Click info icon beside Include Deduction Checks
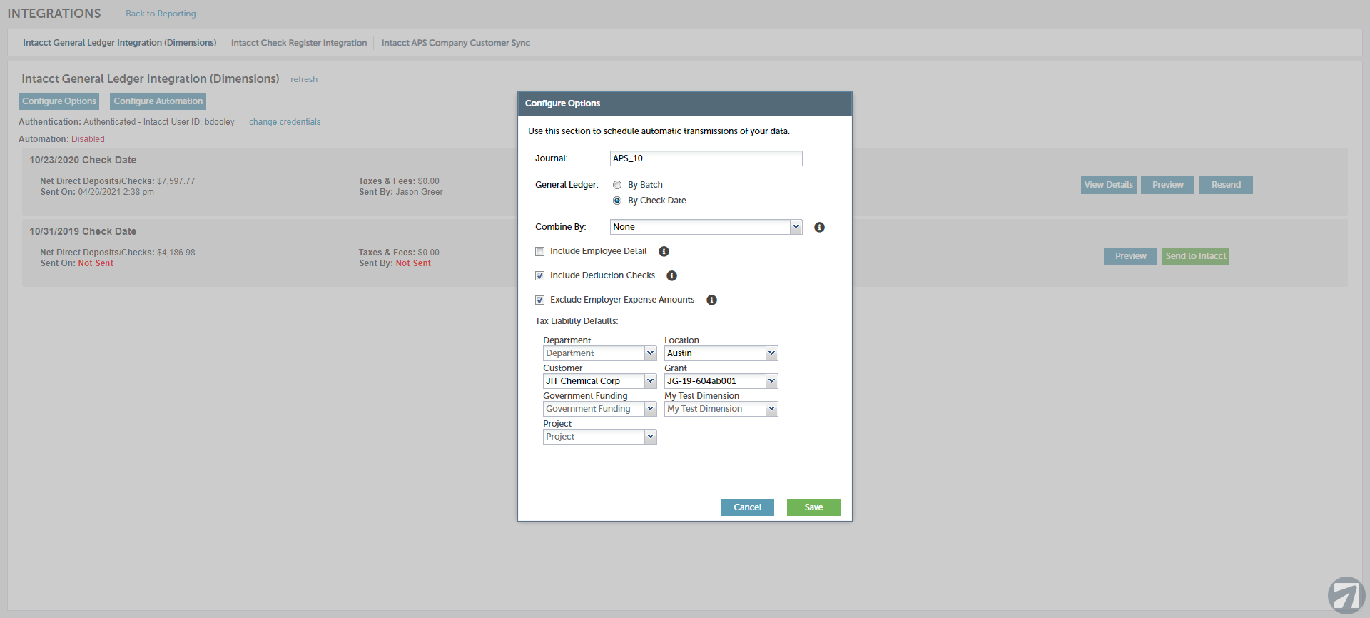 coord(671,276)
